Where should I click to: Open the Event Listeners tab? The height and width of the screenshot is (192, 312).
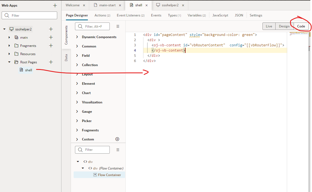pyautogui.click(x=131, y=15)
